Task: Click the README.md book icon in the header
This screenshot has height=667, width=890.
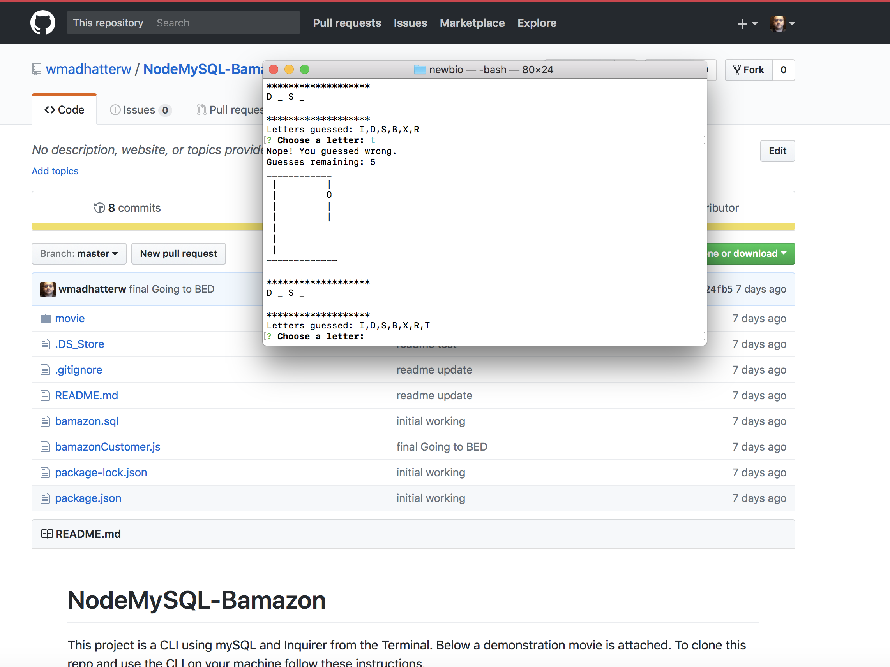Action: click(x=47, y=534)
